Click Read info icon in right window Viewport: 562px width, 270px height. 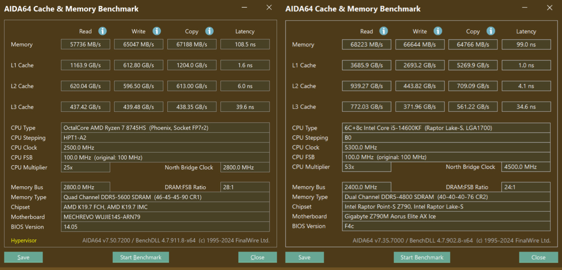(383, 31)
